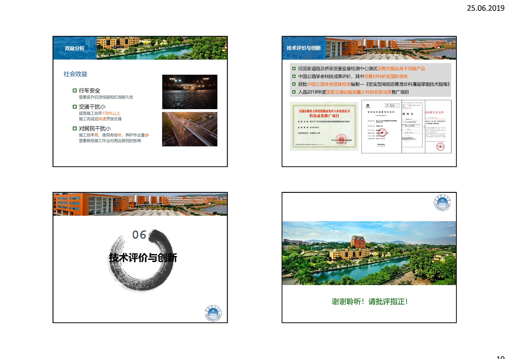This screenshot has height=359, width=509.
Task: Select the yellow 科技成果推广项目 certificate image
Action: pos(324,126)
